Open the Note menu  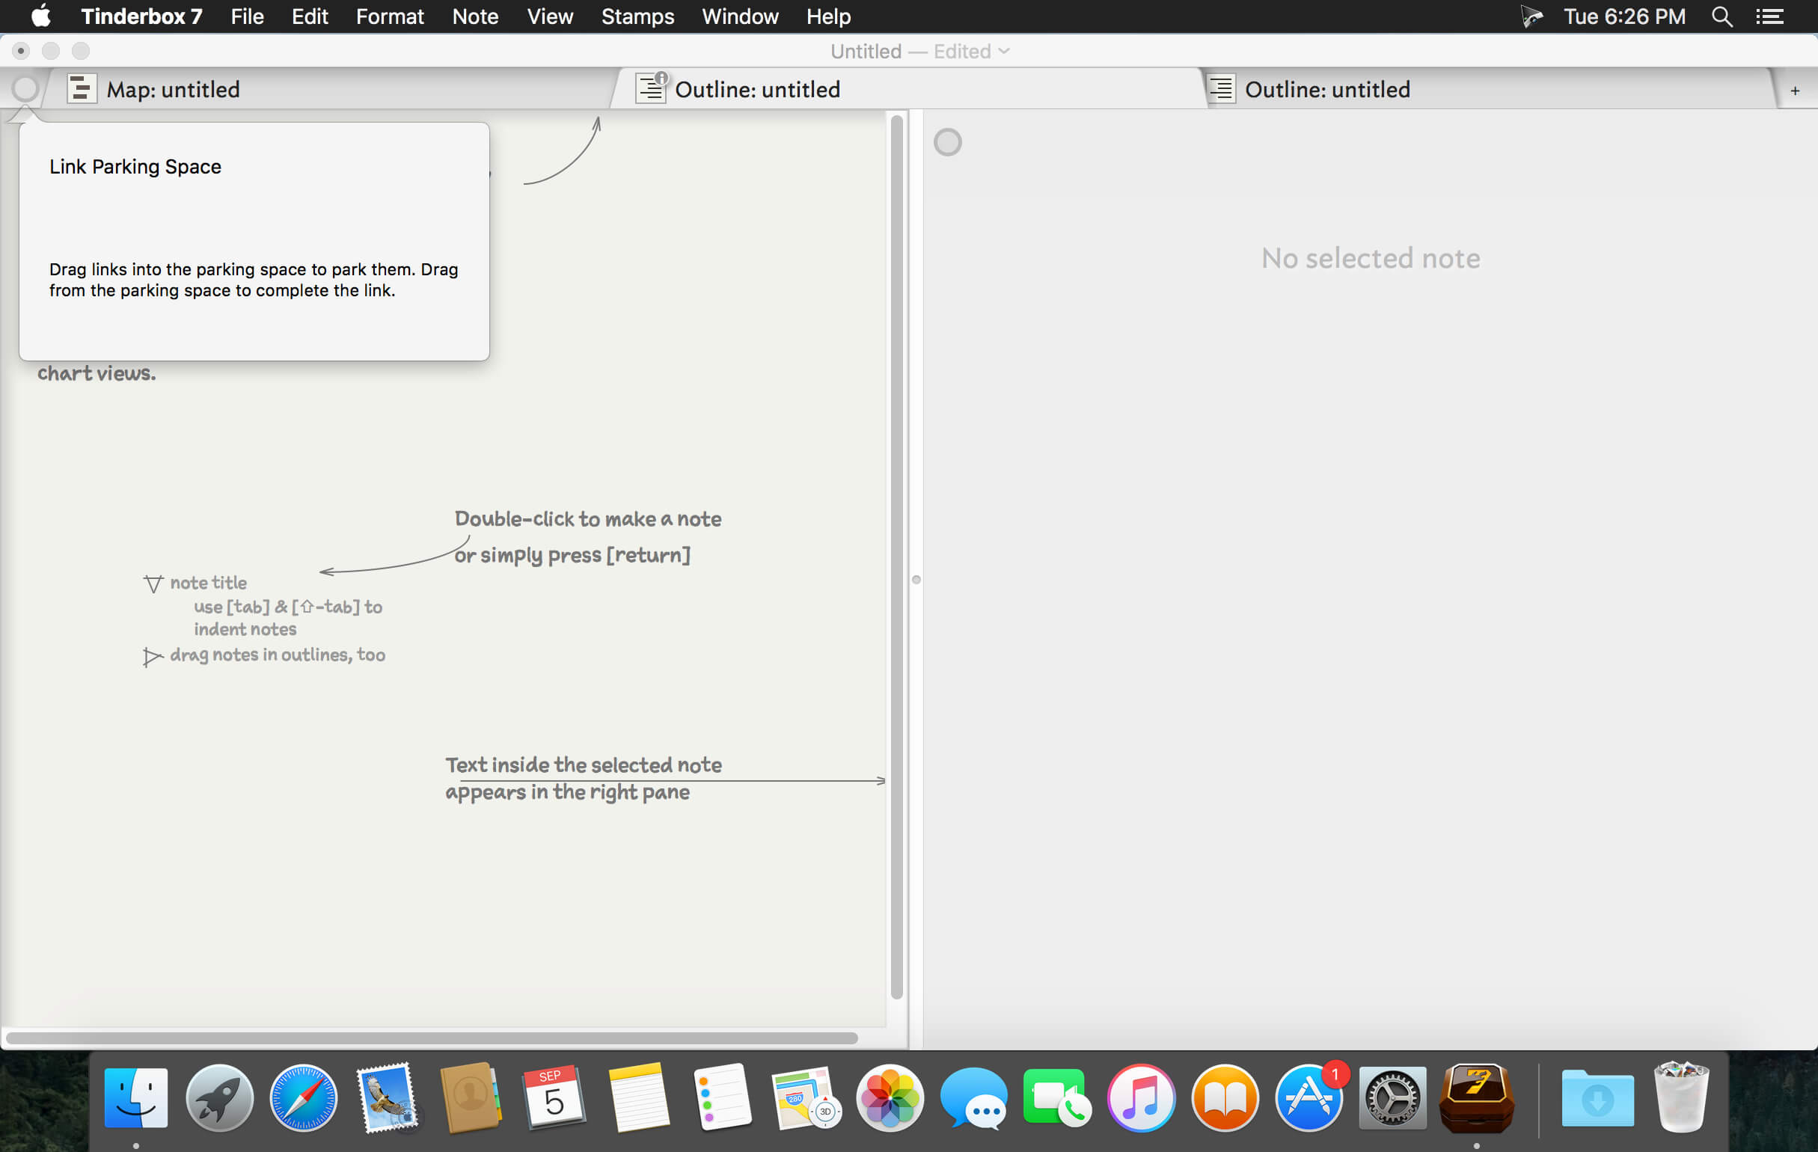tap(475, 16)
